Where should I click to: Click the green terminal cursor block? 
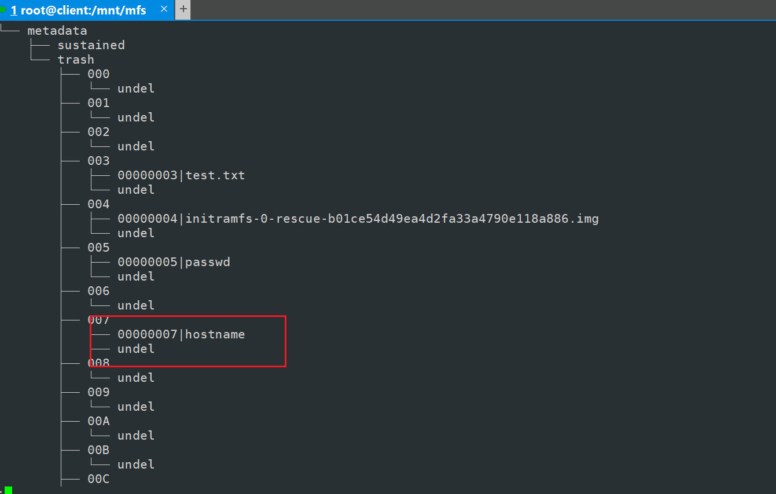click(x=8, y=491)
